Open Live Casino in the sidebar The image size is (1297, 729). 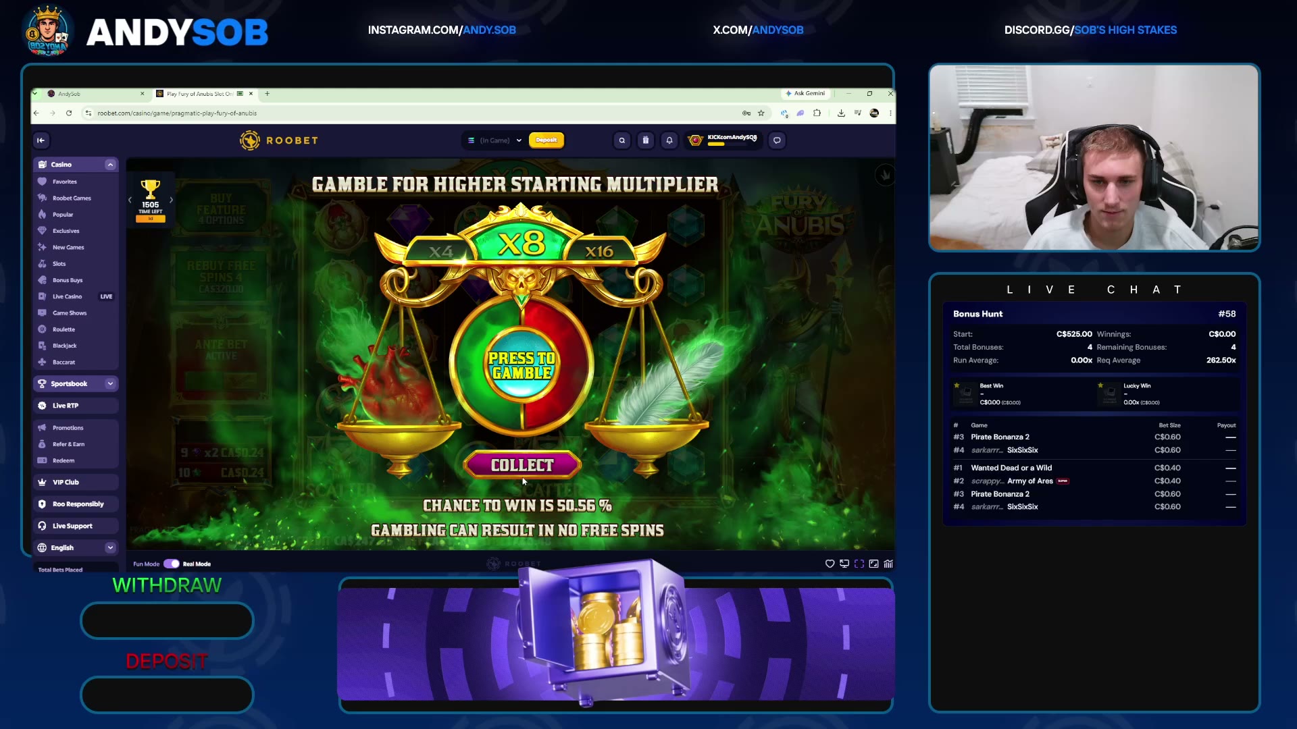(67, 297)
